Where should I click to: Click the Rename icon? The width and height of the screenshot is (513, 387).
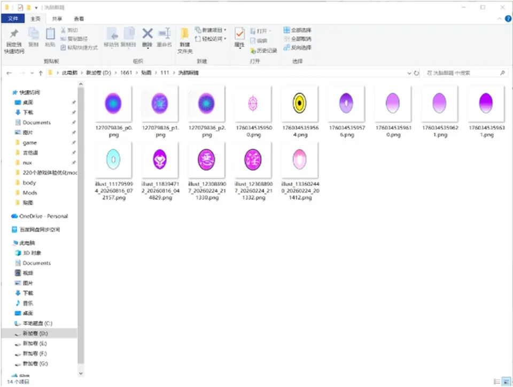point(164,33)
